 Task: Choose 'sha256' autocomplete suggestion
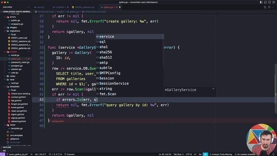(x=130, y=52)
